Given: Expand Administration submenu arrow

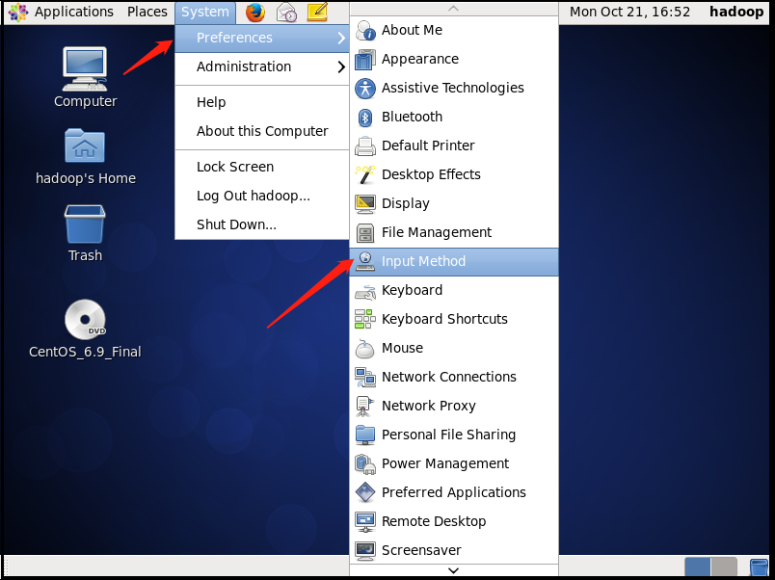Looking at the screenshot, I should pyautogui.click(x=341, y=67).
